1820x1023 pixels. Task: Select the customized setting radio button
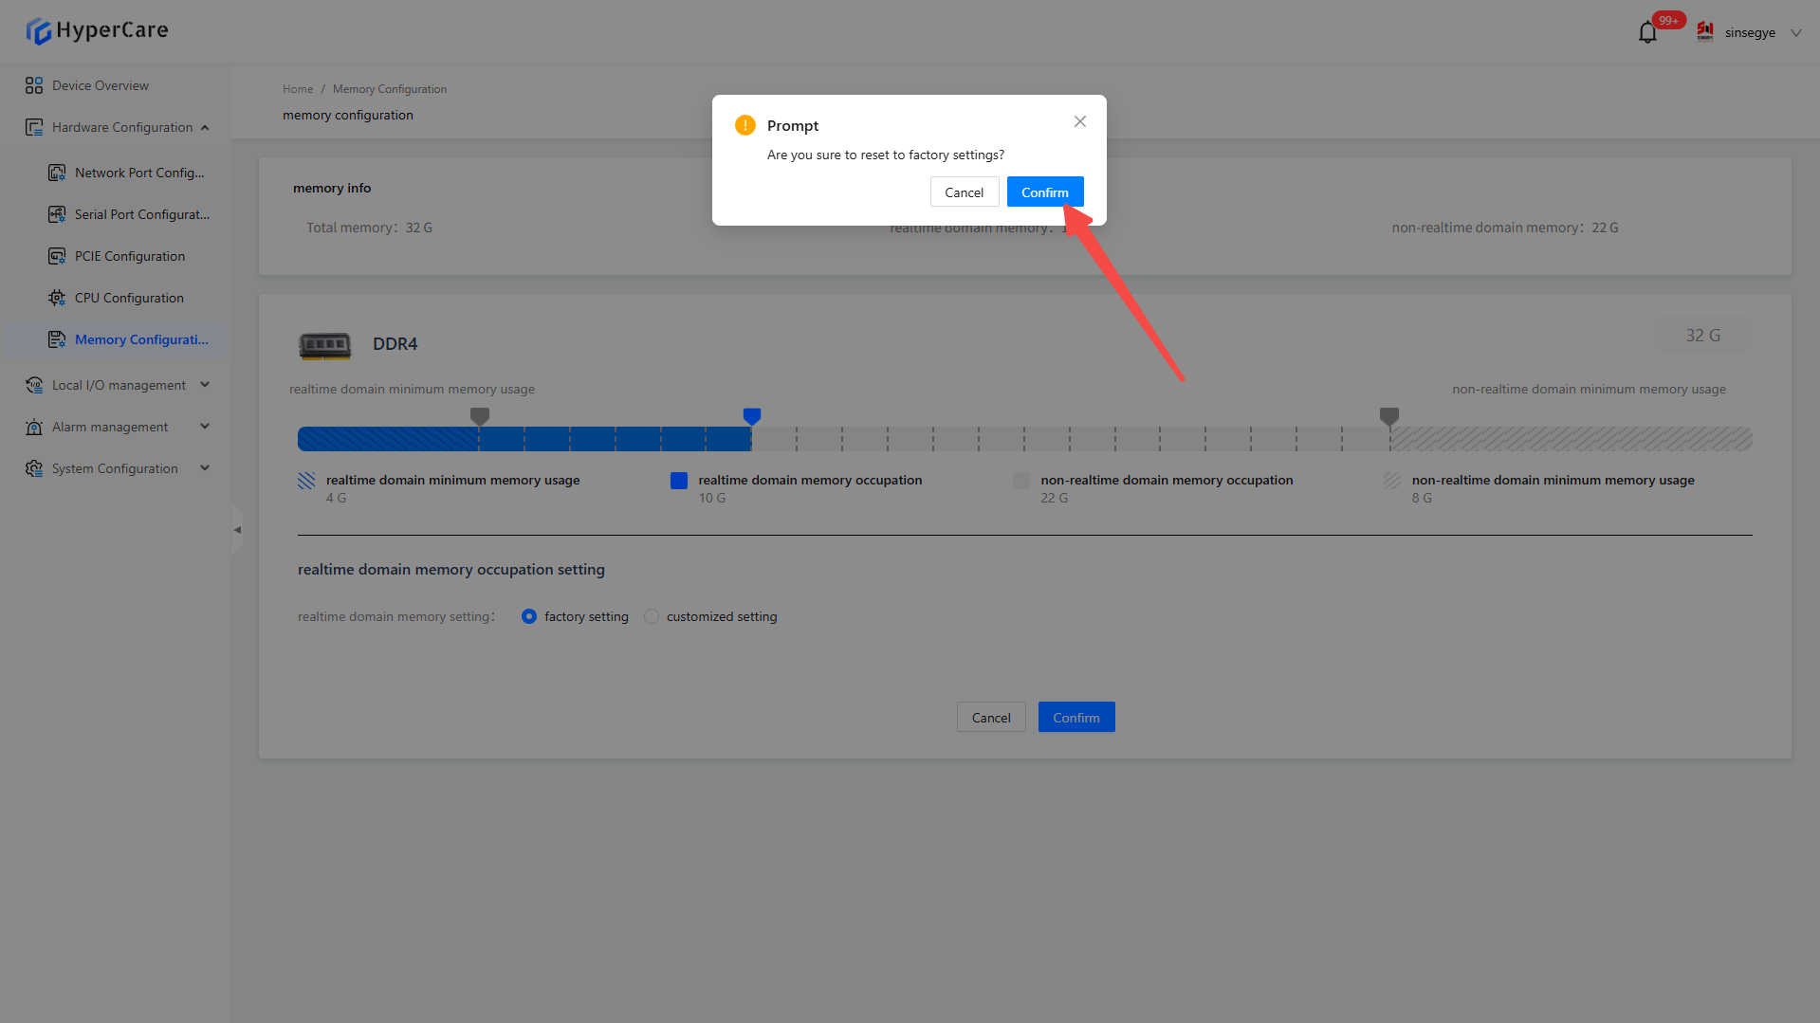[x=652, y=616]
